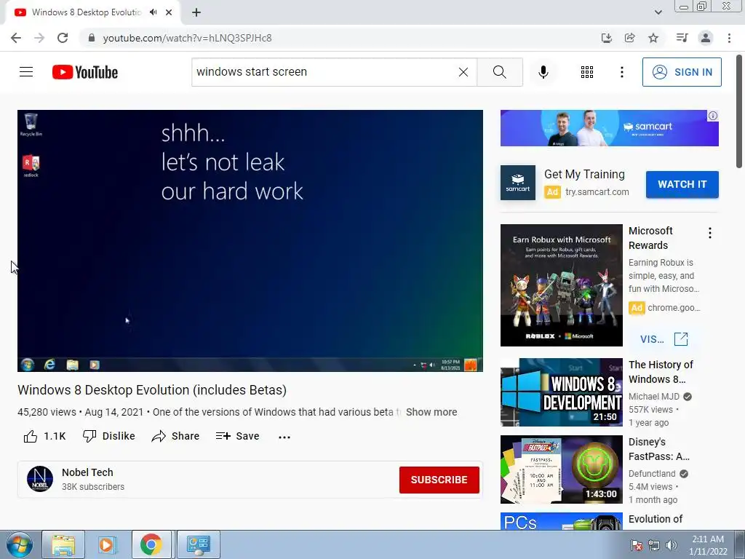Click the samcart logo tile
Screen dimensions: 745x559
[517, 183]
